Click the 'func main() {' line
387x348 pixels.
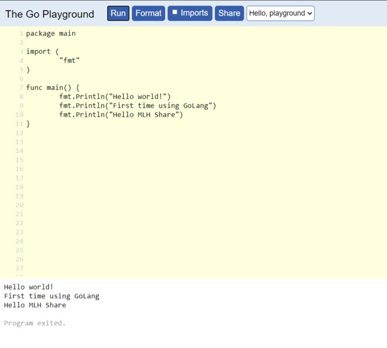(53, 87)
